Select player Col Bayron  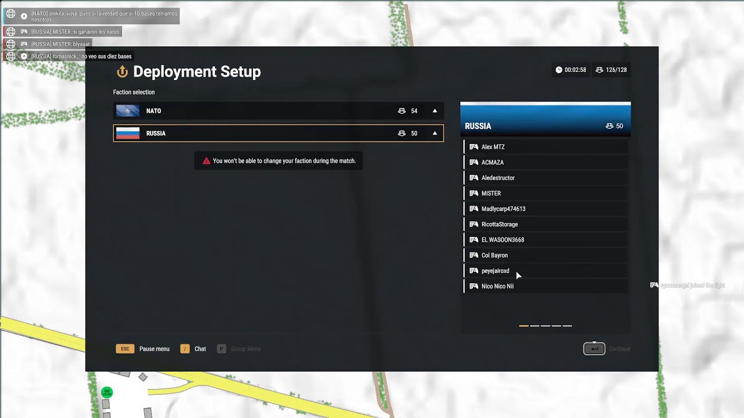[545, 255]
